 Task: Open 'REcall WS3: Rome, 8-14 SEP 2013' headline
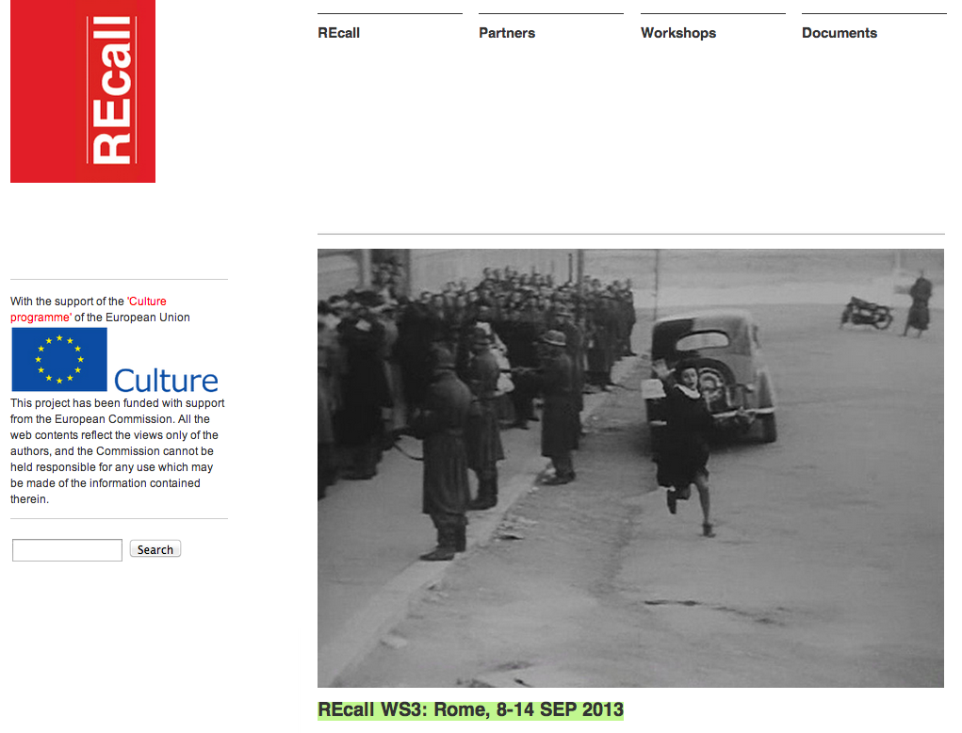(x=470, y=709)
